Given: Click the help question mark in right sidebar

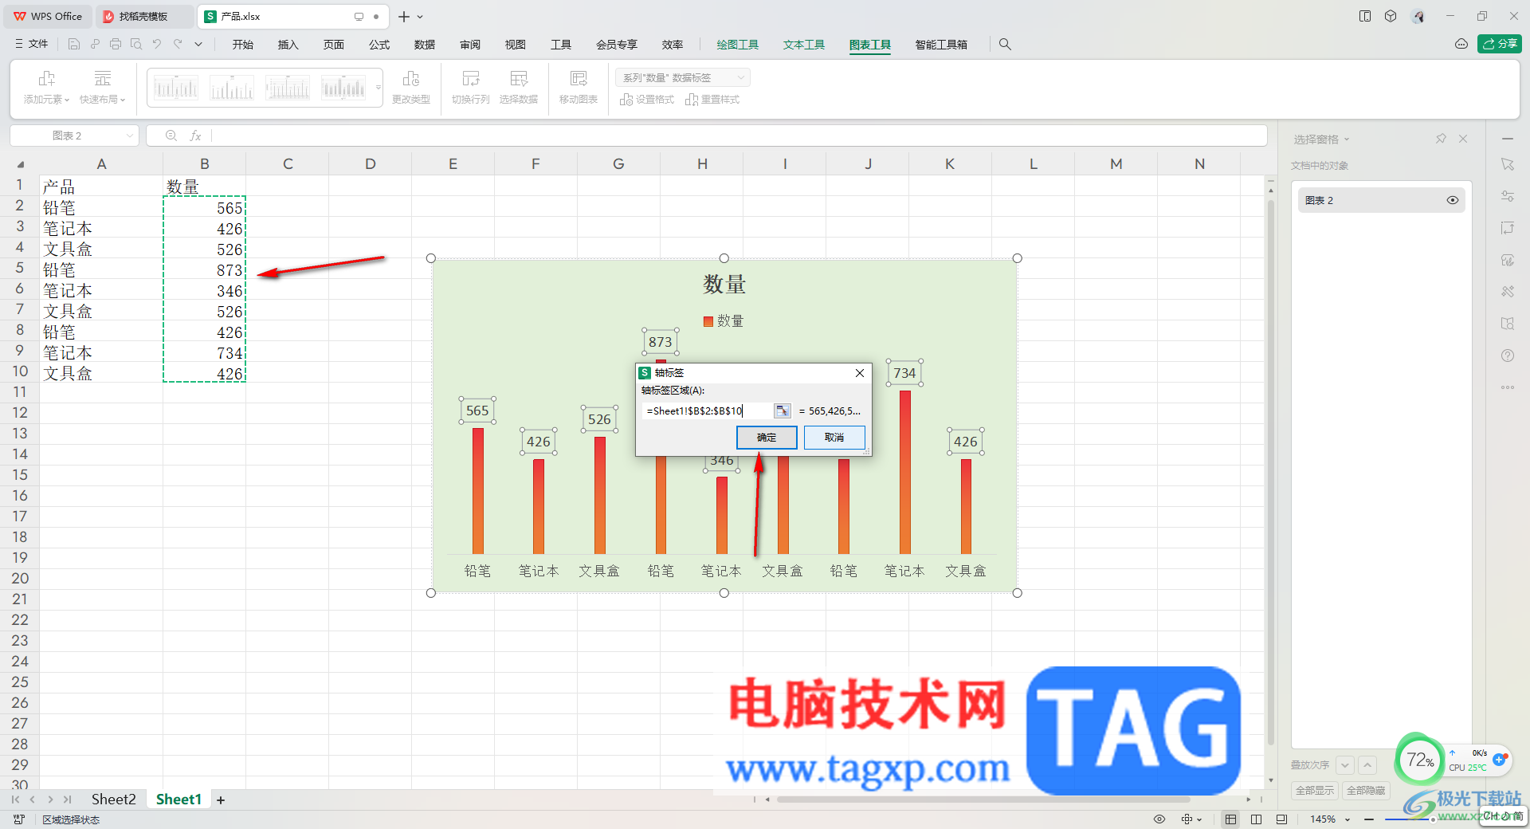Looking at the screenshot, I should click(1507, 356).
